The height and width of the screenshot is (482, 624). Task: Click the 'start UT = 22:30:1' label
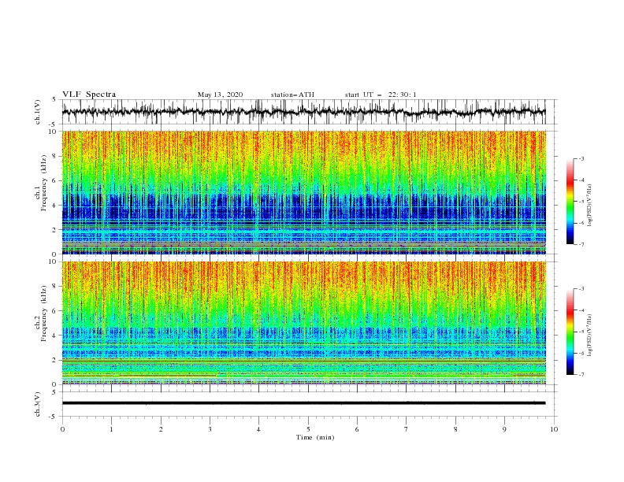381,95
